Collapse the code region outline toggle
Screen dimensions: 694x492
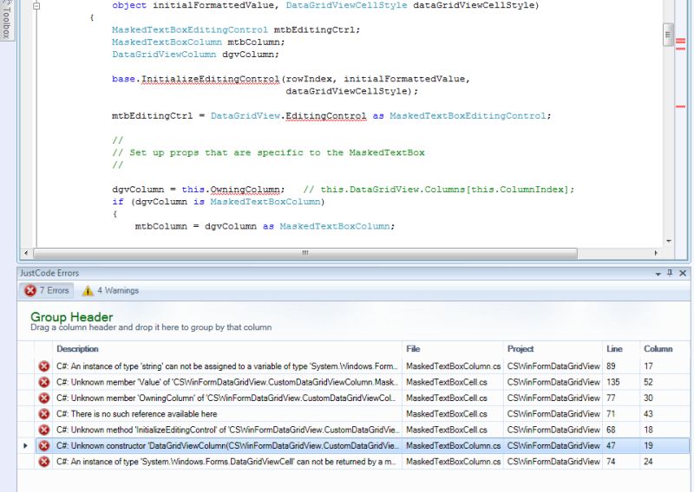click(36, 6)
